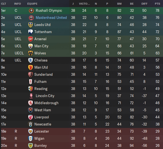
Task: Click the Rushall Olympic club crest
Action: 31,11
